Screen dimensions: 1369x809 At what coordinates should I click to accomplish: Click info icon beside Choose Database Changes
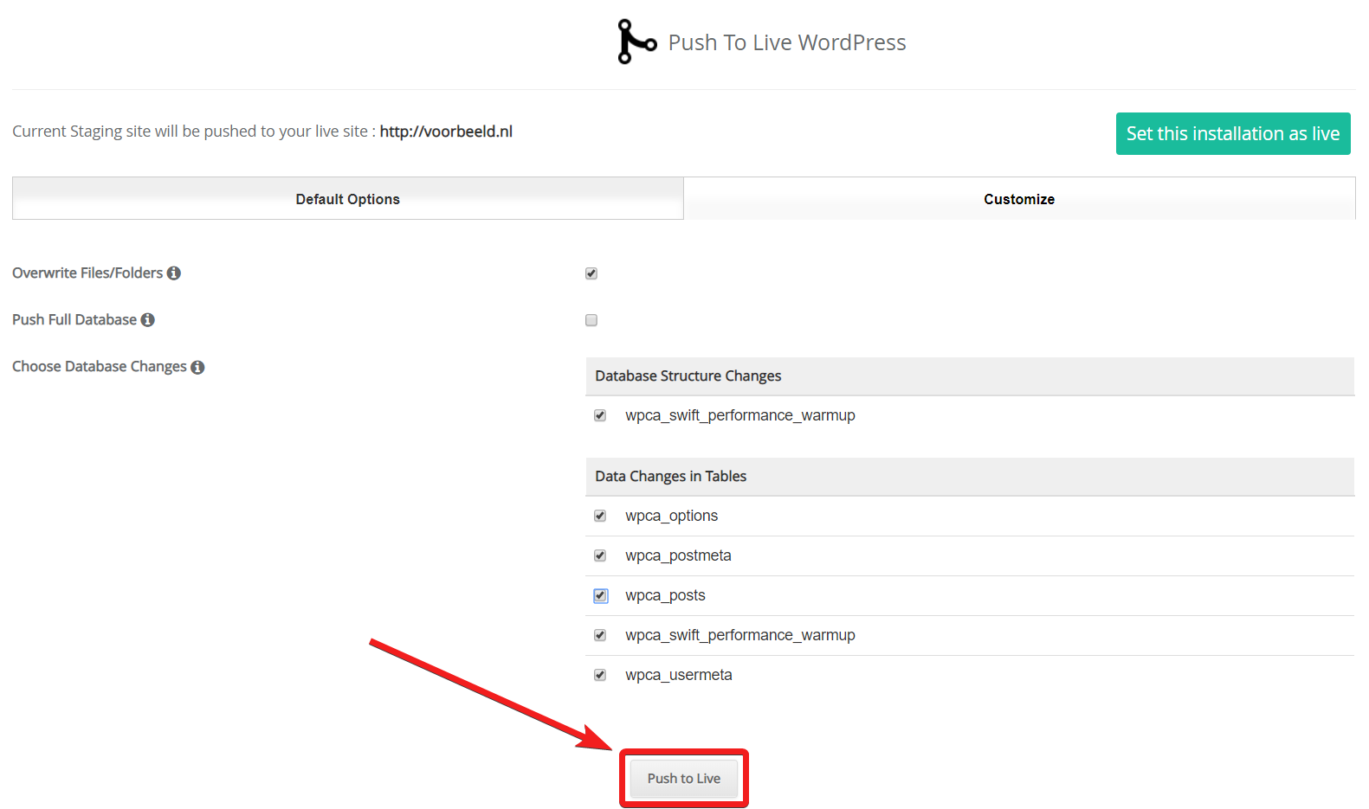click(197, 368)
